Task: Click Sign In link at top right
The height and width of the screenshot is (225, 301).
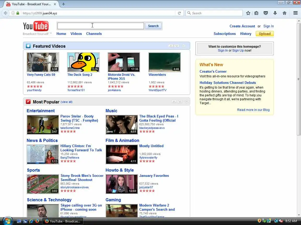Action: (268, 26)
